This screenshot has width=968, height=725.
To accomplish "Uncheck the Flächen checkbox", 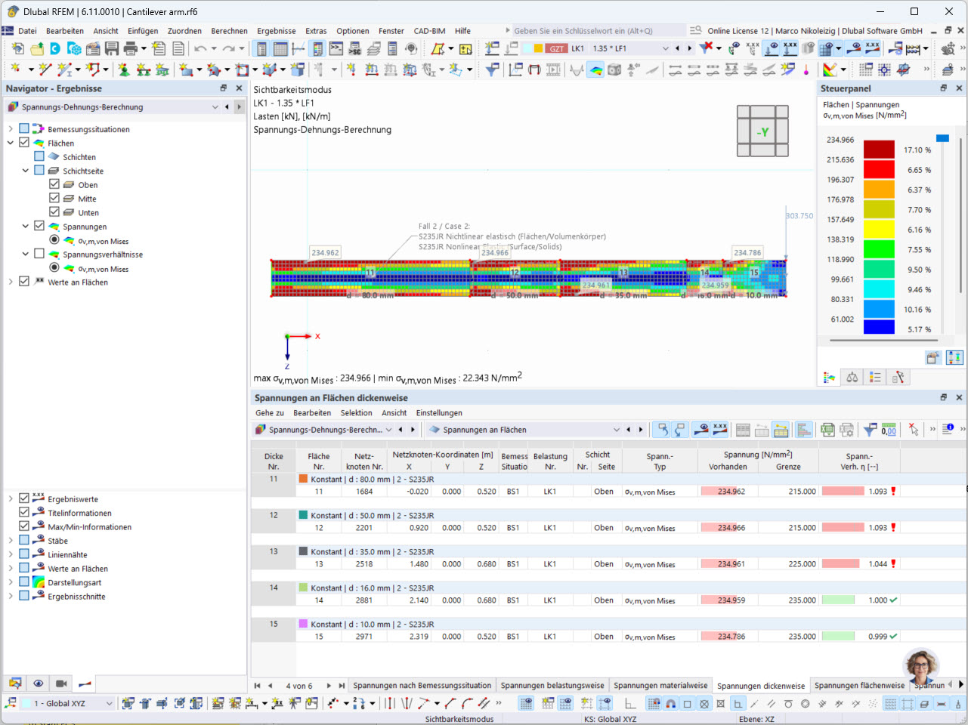I will point(24,142).
